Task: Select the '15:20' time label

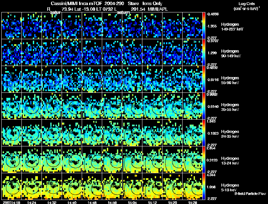Action: pyautogui.click(x=173, y=202)
